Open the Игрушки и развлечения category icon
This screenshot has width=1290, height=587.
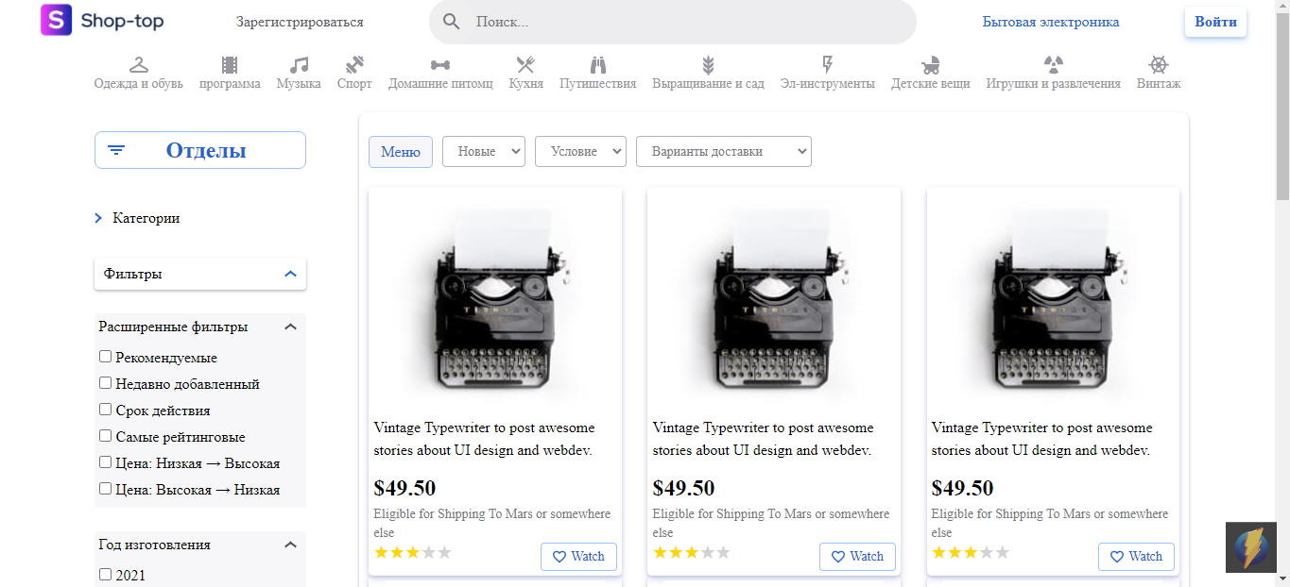(x=1054, y=65)
